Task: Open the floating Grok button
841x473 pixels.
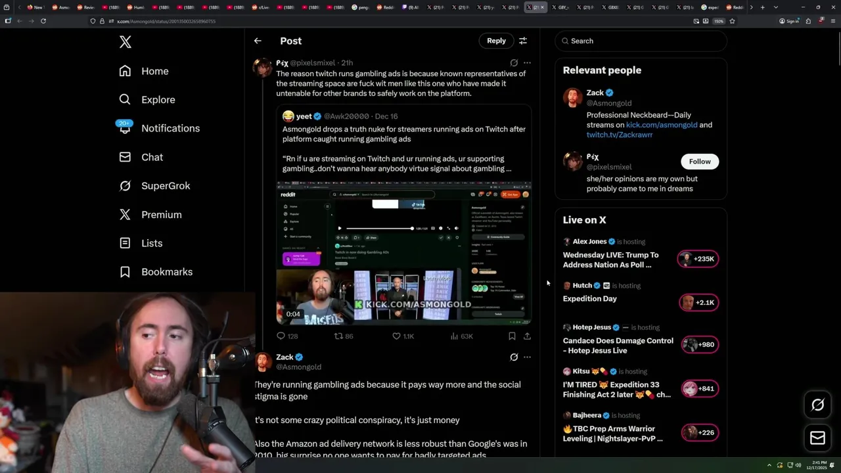Action: (x=817, y=405)
